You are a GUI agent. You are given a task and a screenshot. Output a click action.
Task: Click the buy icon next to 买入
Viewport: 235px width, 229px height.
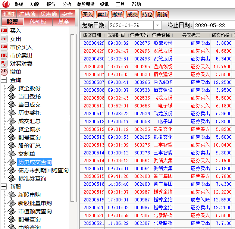pyautogui.click(x=4, y=31)
